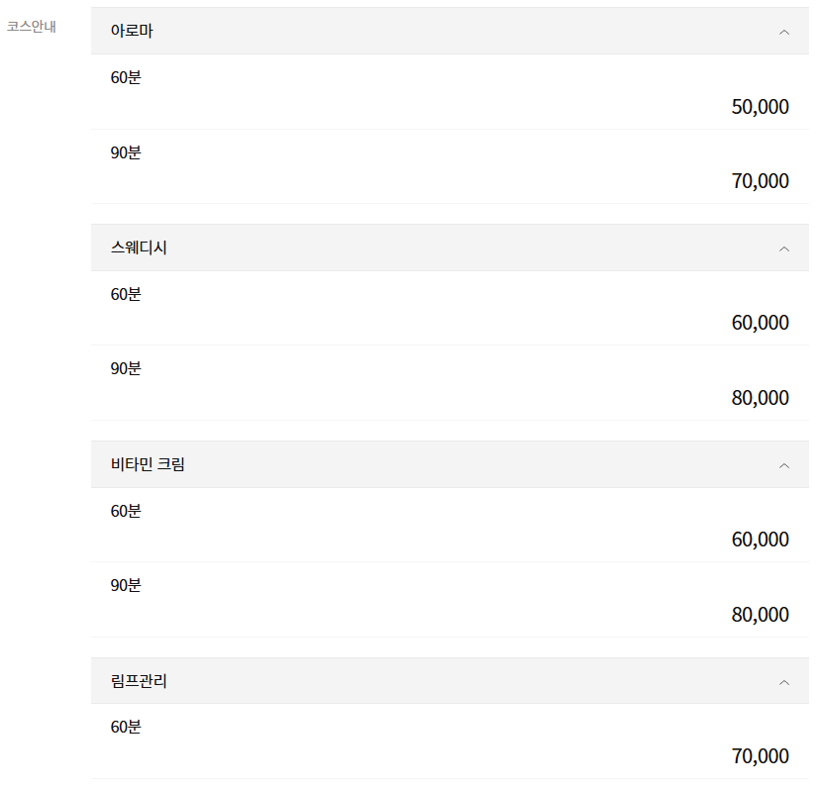Viewport: 817px width, 788px height.
Task: Select the 림프관리 60분 option
Action: [x=126, y=727]
